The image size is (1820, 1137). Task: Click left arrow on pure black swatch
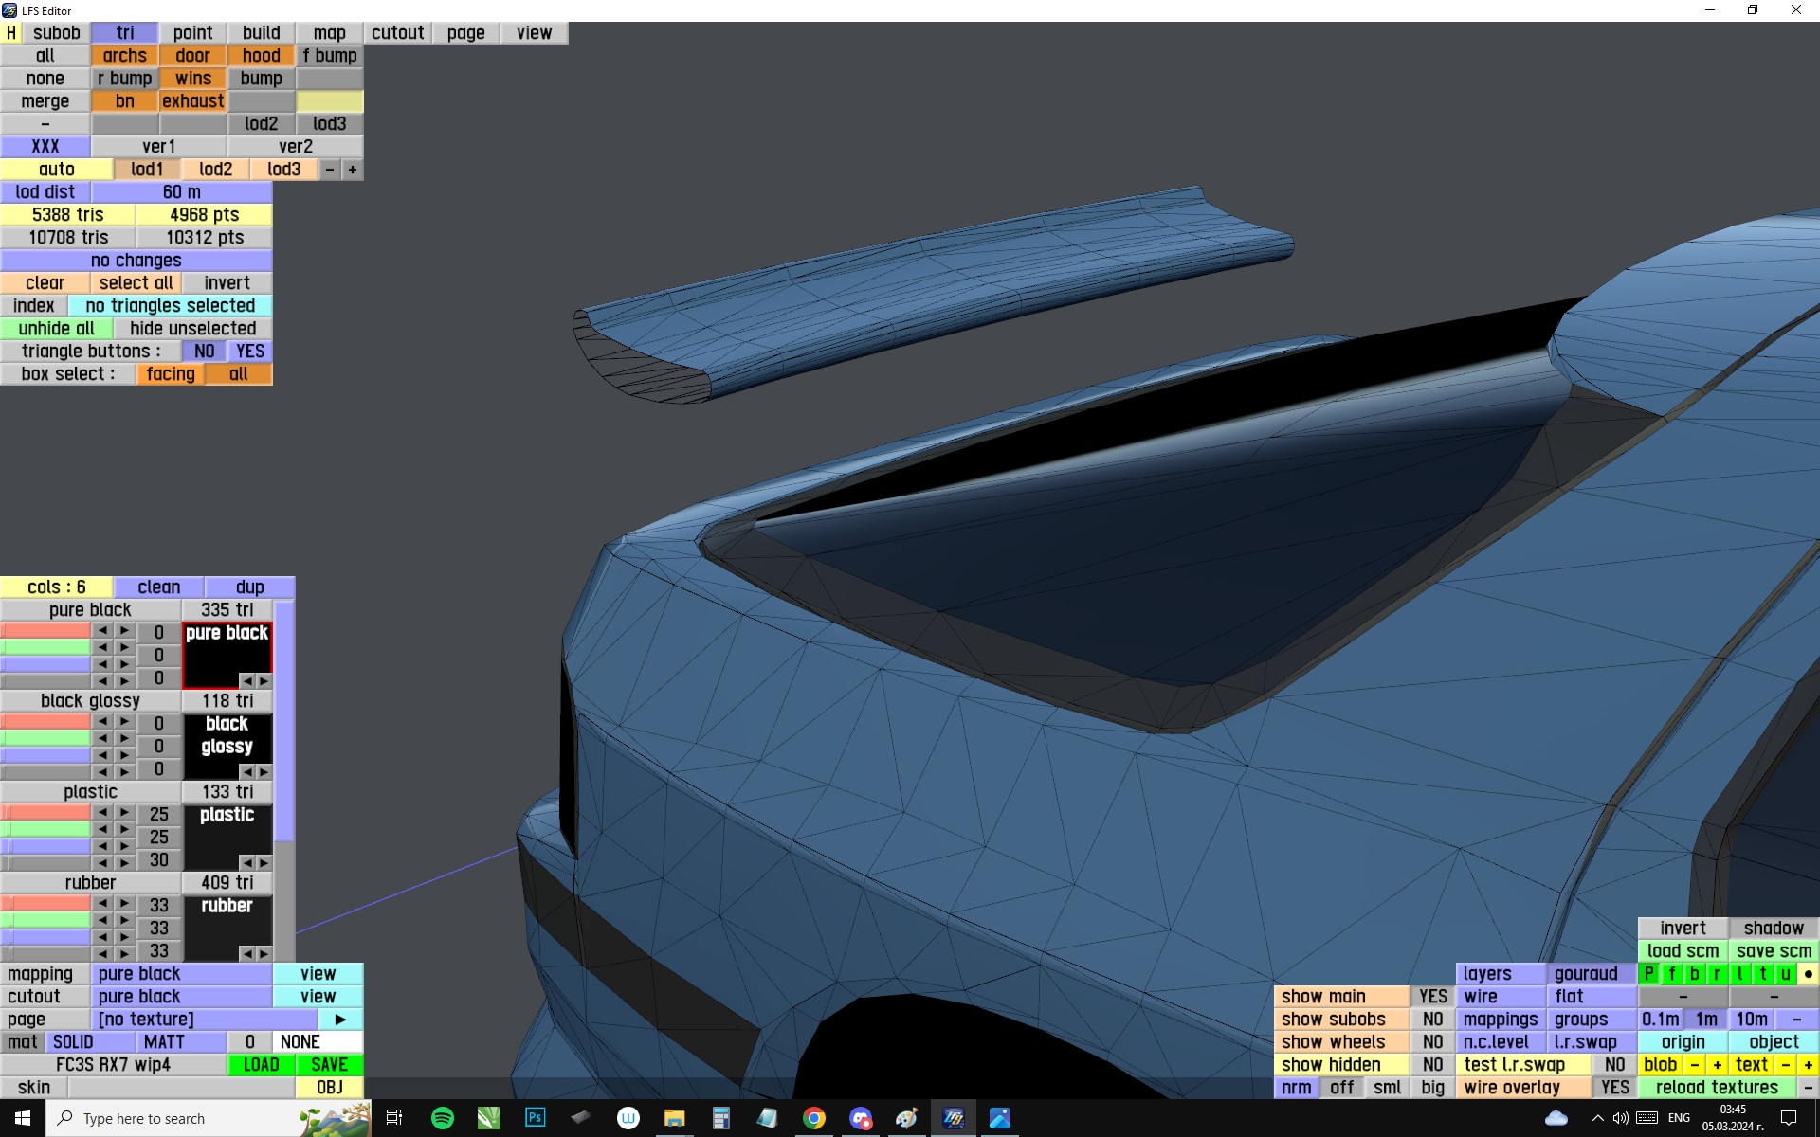pos(246,681)
